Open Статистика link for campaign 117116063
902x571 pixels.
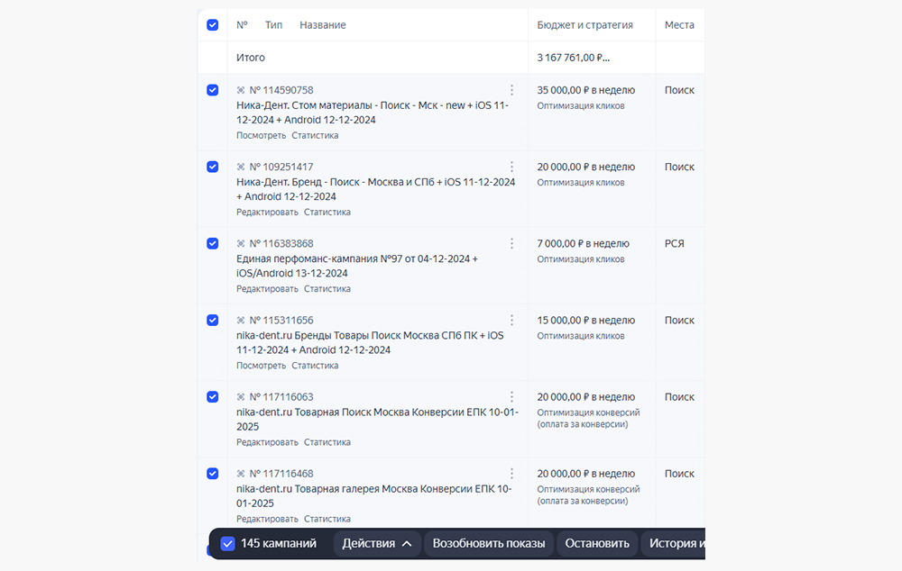click(327, 442)
